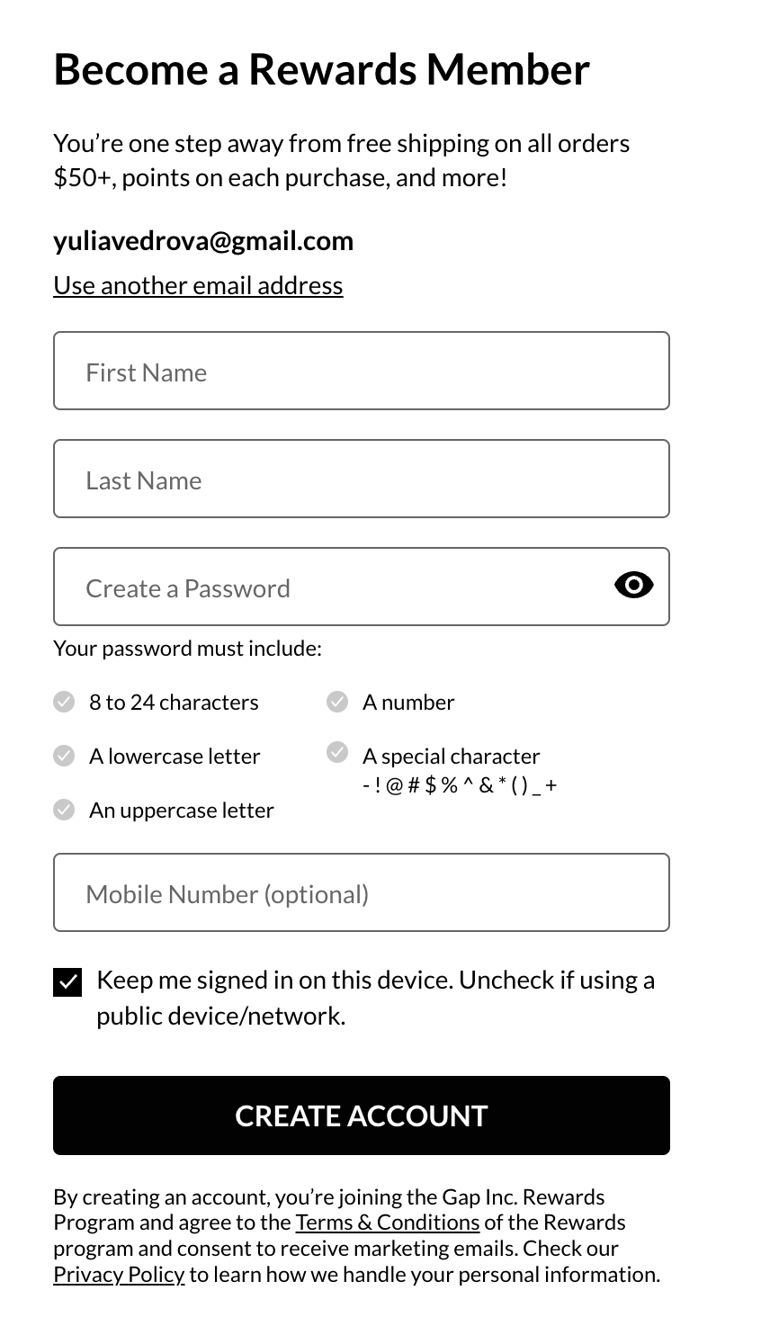This screenshot has height=1335, width=761.
Task: Click check icon beside "A special character"
Action: pos(337,752)
